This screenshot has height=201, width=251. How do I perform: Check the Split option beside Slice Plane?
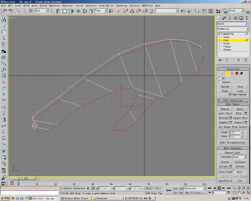pyautogui.click(x=235, y=172)
